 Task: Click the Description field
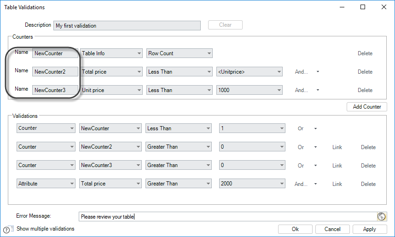click(x=127, y=25)
